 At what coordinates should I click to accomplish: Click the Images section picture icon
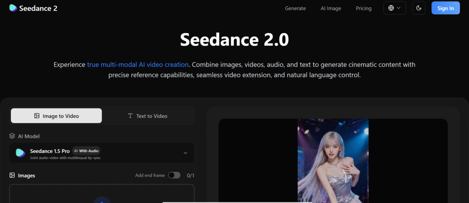pyautogui.click(x=12, y=175)
